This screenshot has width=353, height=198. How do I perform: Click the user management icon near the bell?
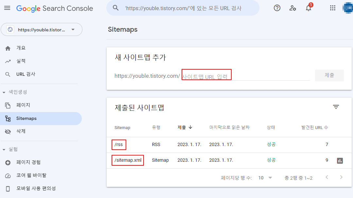point(292,8)
